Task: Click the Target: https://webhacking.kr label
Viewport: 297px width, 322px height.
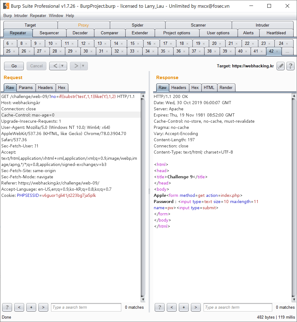Action: point(245,66)
